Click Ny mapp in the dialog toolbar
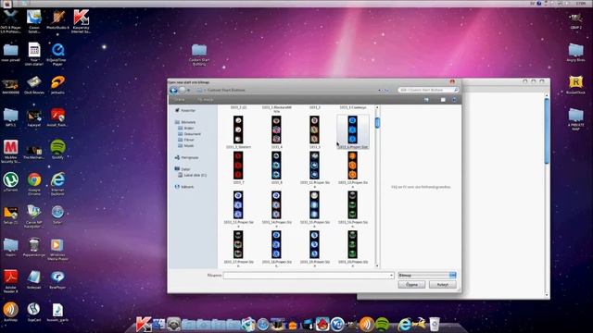This screenshot has height=333, width=593. pyautogui.click(x=206, y=100)
